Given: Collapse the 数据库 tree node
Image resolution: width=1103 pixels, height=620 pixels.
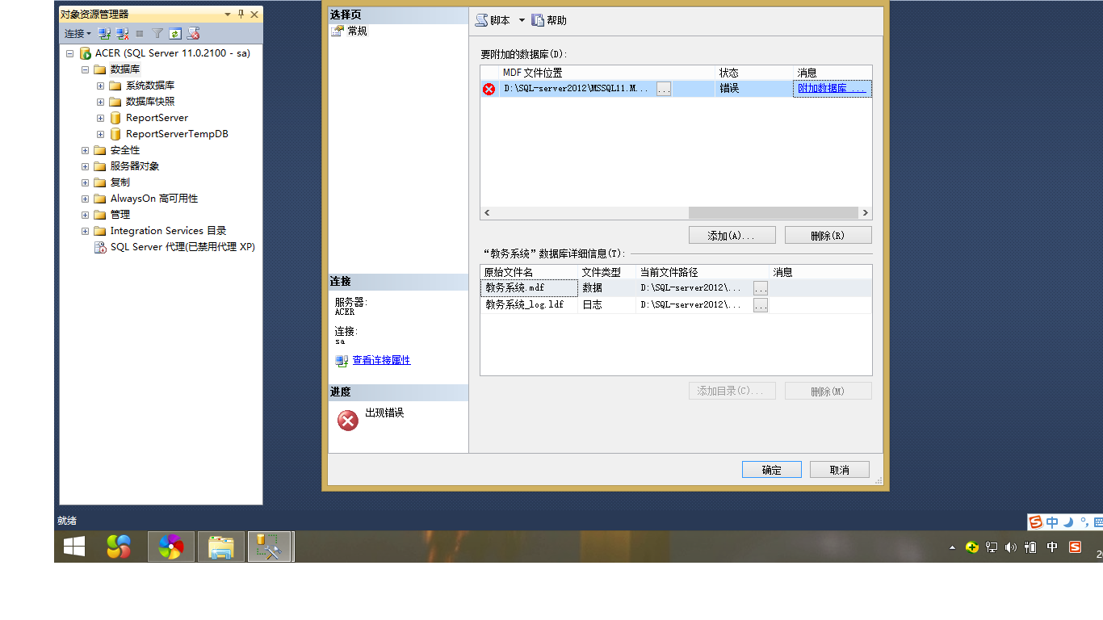Looking at the screenshot, I should point(86,69).
